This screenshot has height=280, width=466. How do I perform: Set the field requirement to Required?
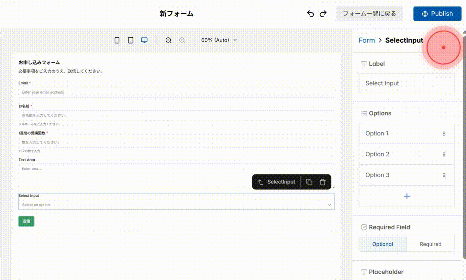431,244
